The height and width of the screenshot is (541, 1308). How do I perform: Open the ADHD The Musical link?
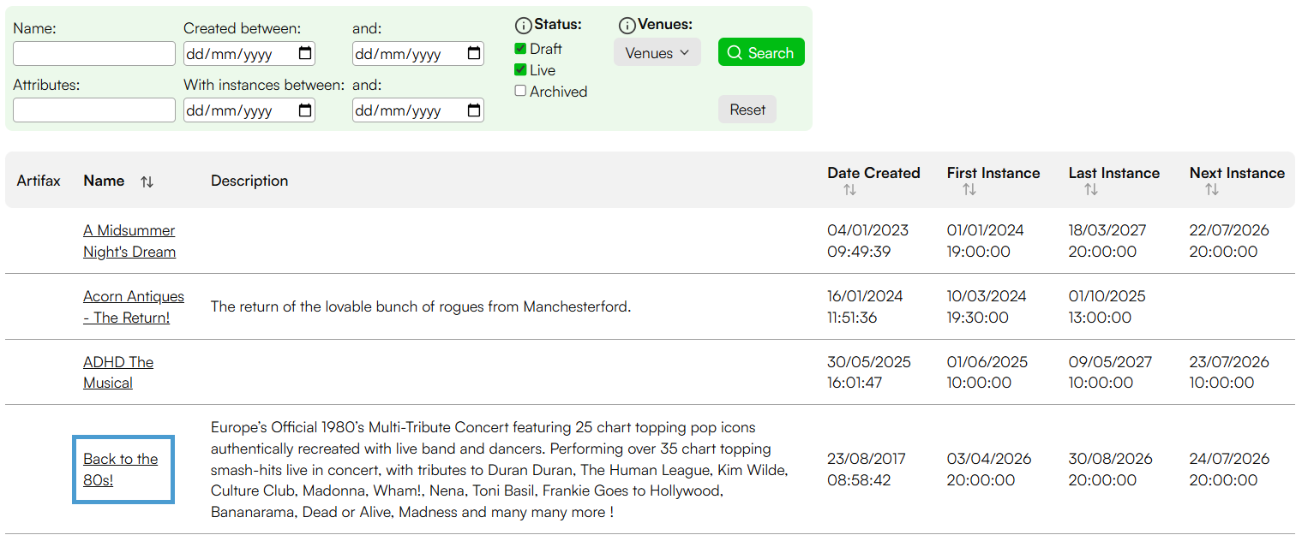click(118, 372)
